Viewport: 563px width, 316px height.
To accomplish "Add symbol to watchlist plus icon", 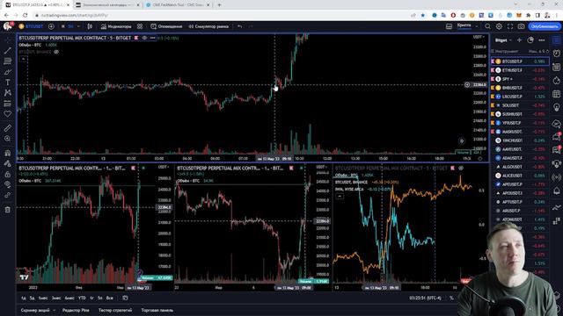I will pyautogui.click(x=519, y=40).
